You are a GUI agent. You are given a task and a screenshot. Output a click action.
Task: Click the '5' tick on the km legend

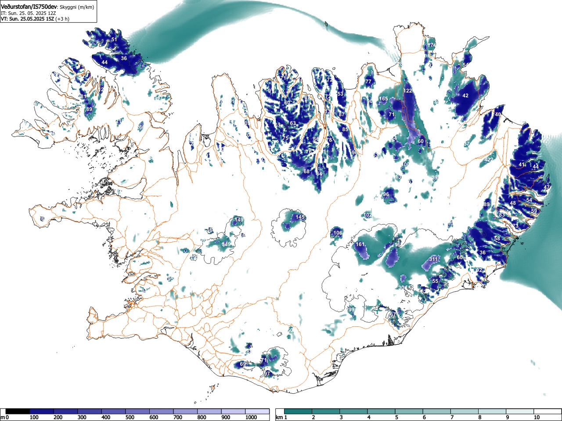click(x=396, y=417)
